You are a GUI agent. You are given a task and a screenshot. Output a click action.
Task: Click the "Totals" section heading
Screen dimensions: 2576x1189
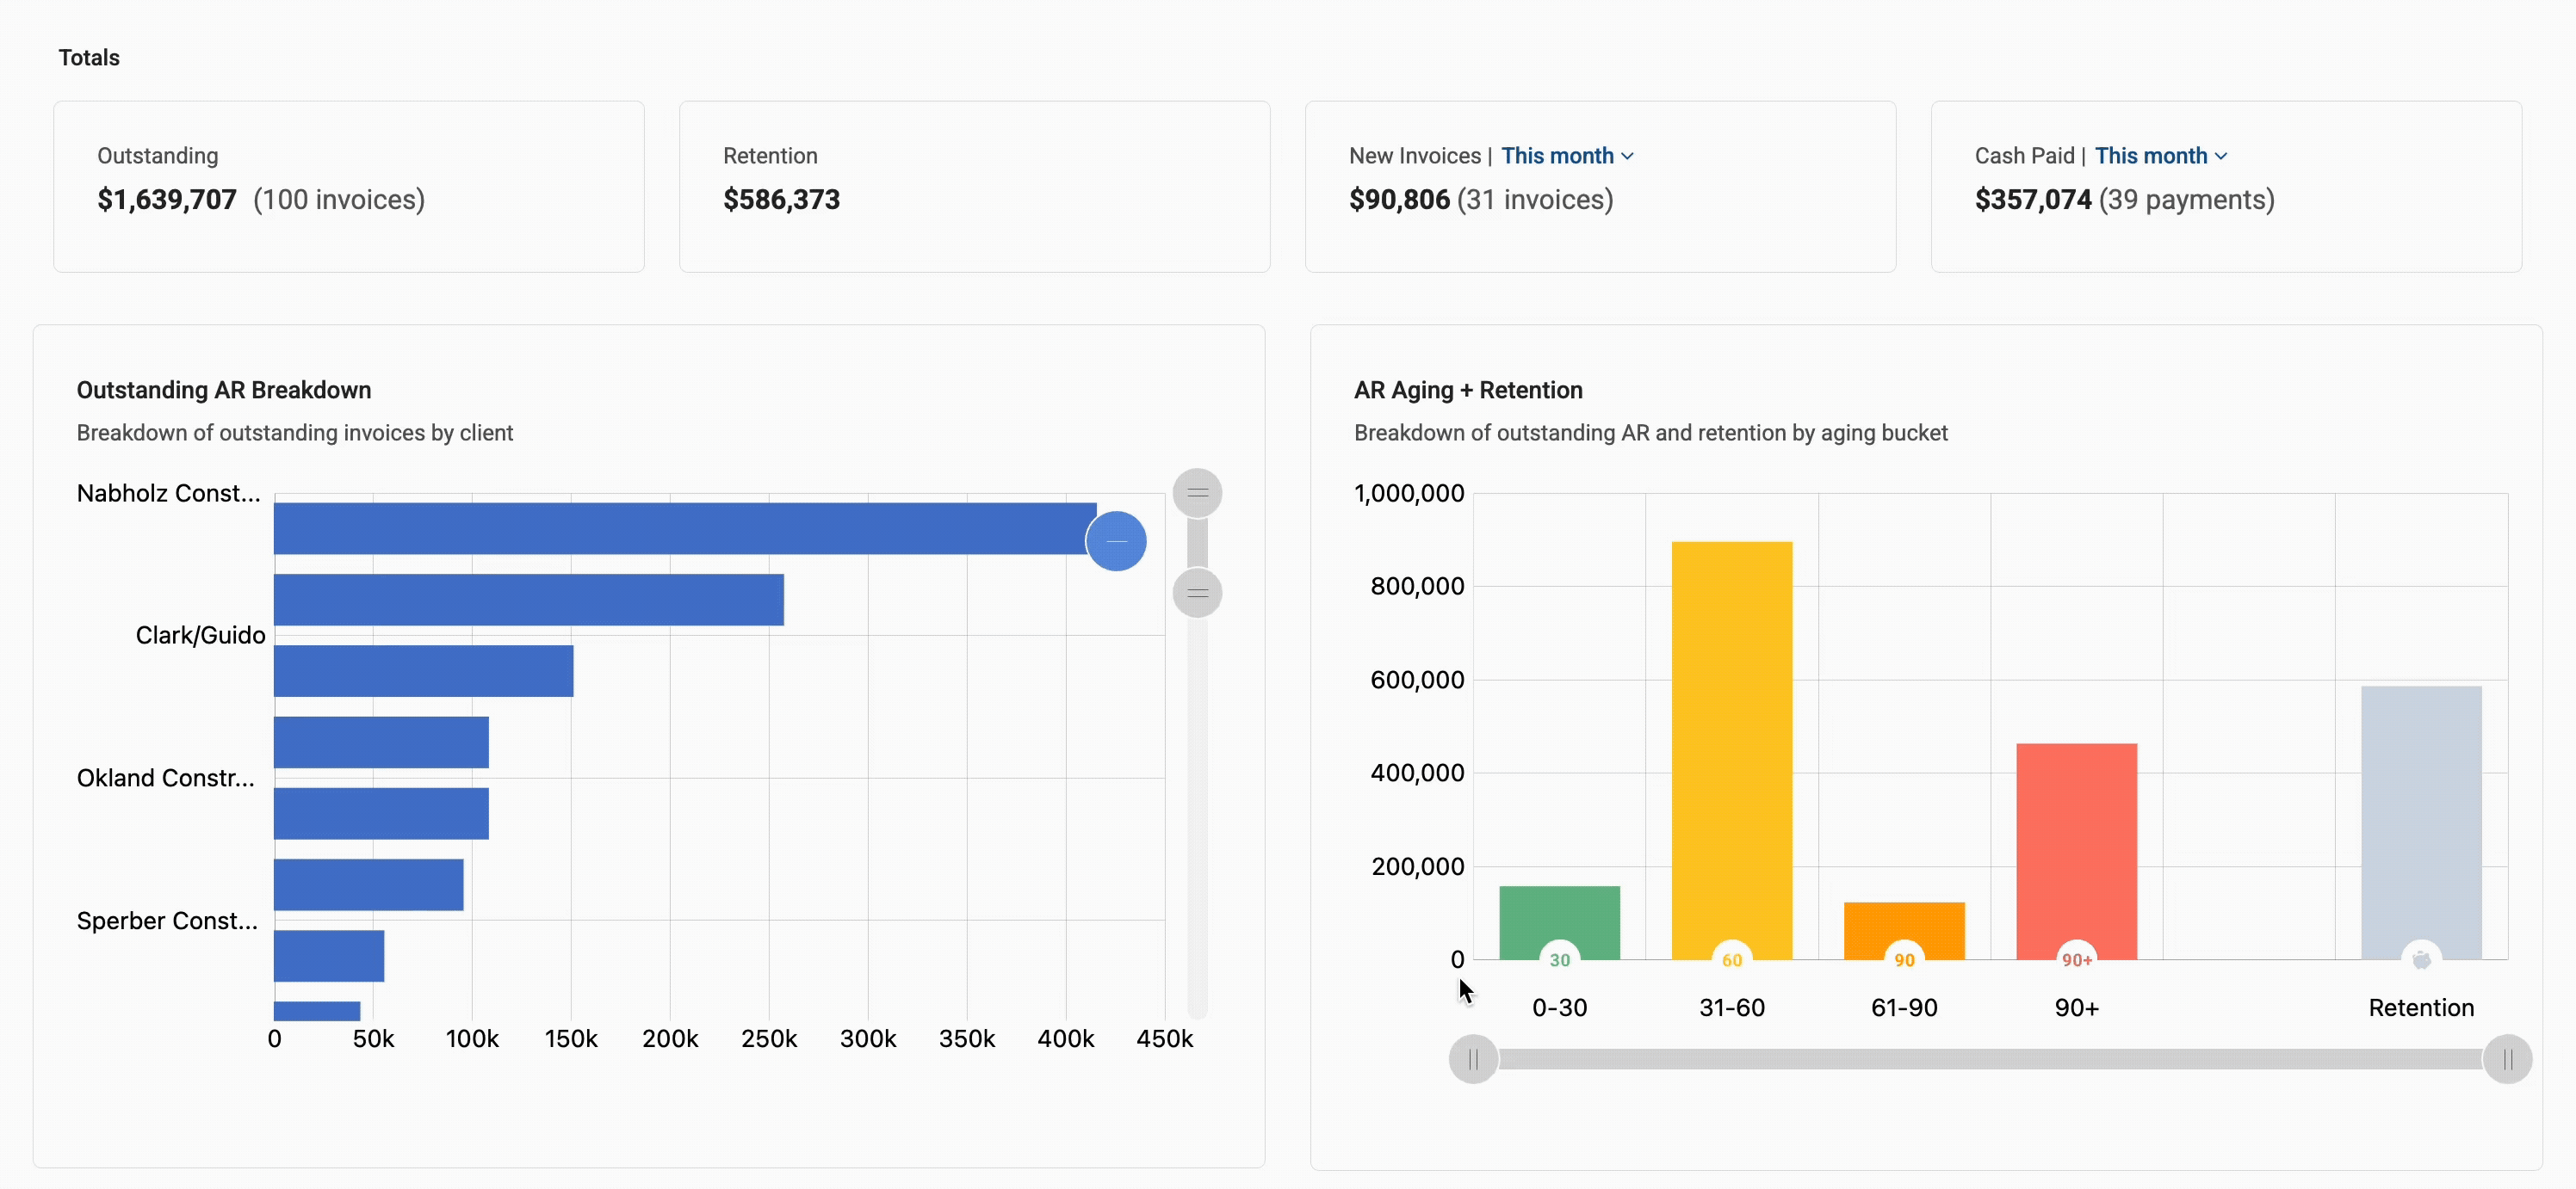89,58
